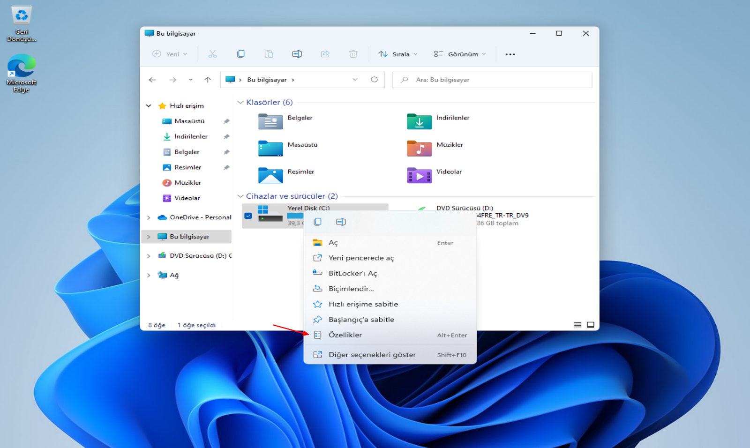The height and width of the screenshot is (448, 750).
Task: Open the address bar history dropdown
Action: 355,80
